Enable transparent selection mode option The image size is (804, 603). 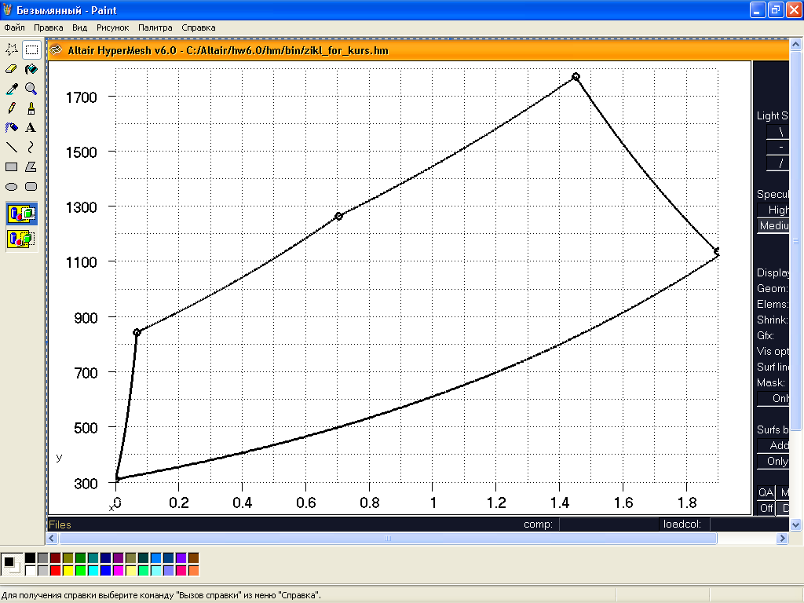[x=21, y=239]
